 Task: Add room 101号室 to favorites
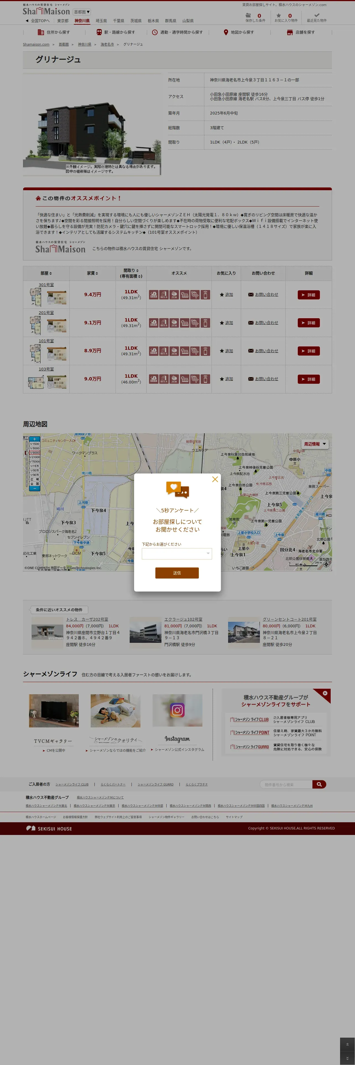pos(226,351)
